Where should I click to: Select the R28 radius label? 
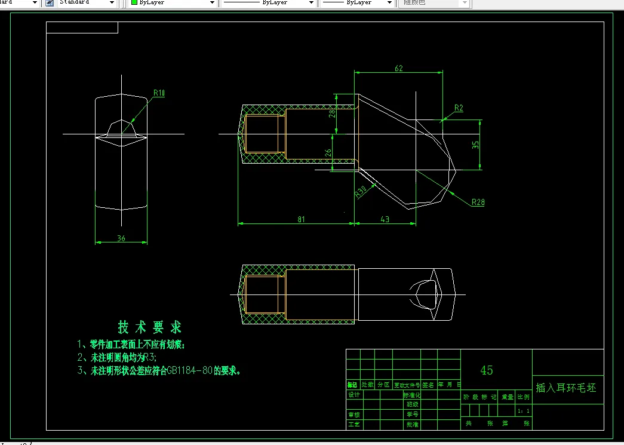(478, 202)
